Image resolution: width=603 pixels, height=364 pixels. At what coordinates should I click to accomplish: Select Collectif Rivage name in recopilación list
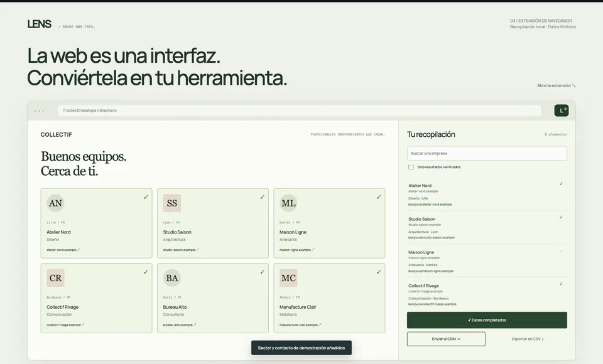pyautogui.click(x=423, y=286)
